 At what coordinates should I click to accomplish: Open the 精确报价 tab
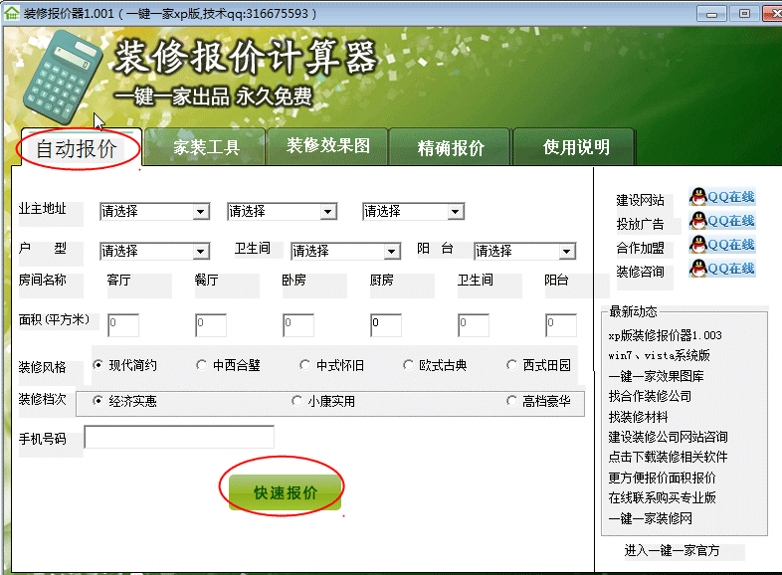click(x=450, y=147)
